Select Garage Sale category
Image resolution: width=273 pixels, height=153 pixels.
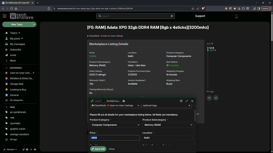coord(17,84)
